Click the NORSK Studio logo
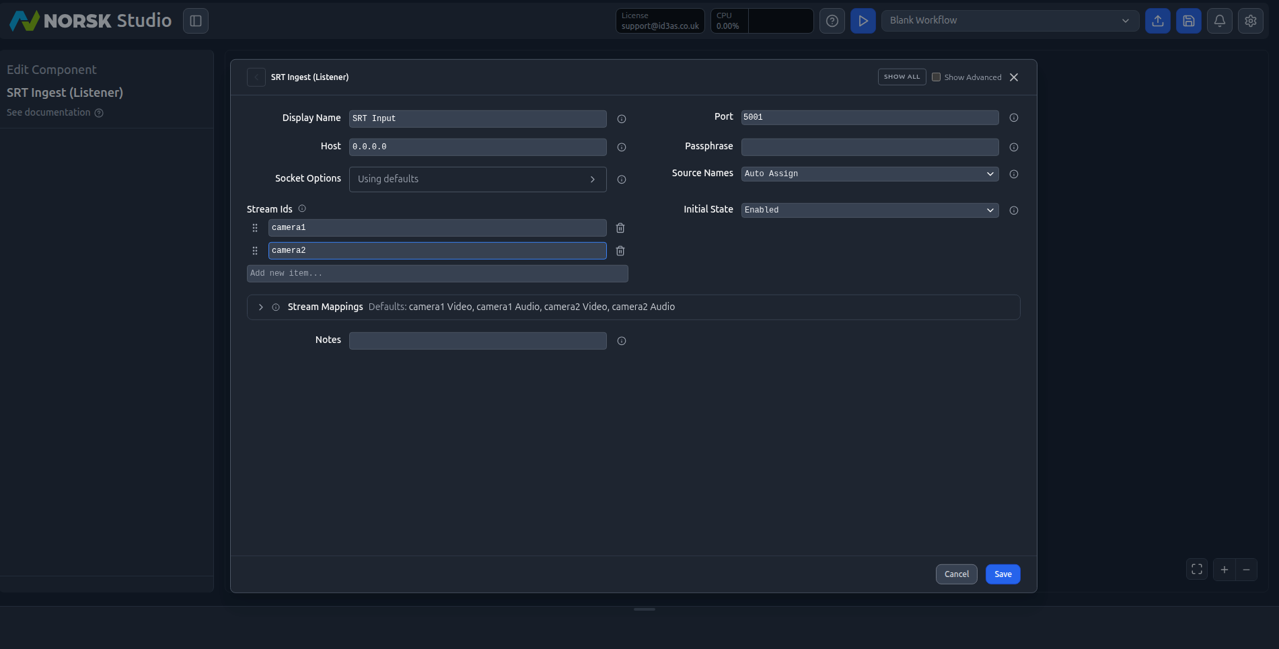This screenshot has width=1279, height=649. [91, 20]
